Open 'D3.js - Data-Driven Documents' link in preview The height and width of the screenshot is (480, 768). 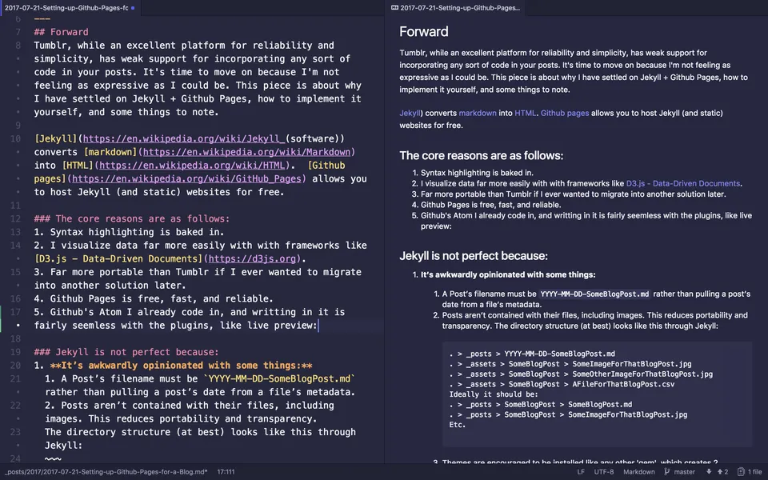click(682, 183)
